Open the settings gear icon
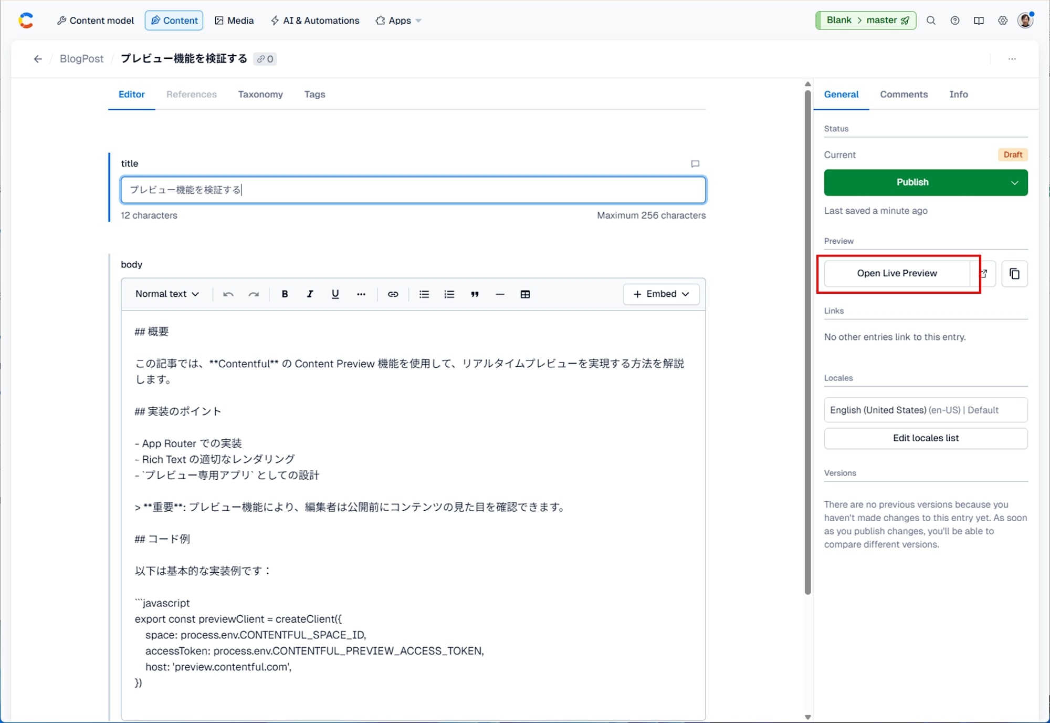This screenshot has width=1050, height=723. 1003,20
